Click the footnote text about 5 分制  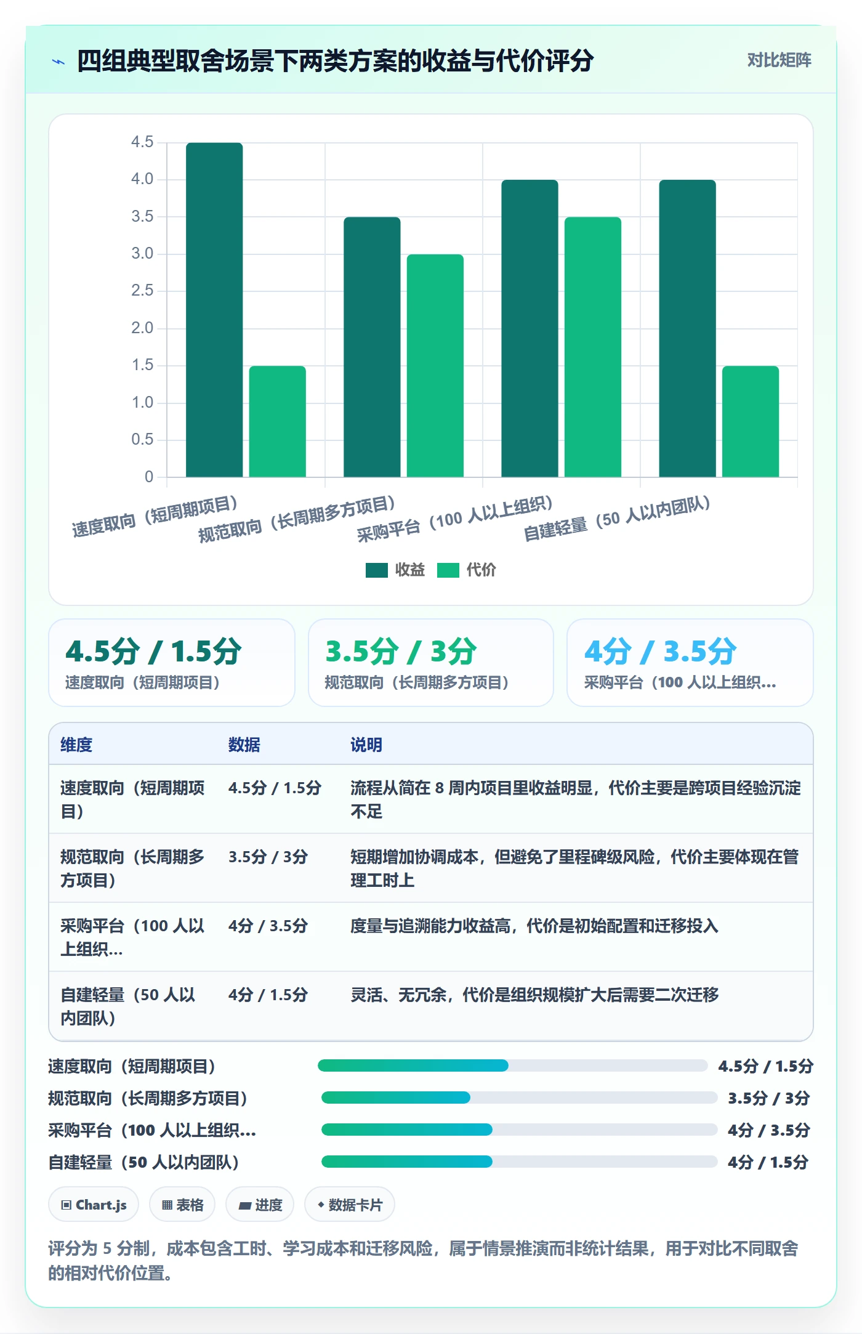(424, 1260)
